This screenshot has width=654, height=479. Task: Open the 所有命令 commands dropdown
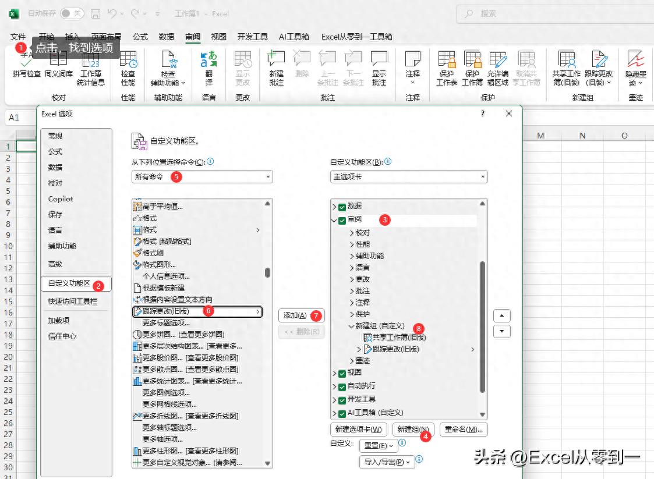[202, 177]
